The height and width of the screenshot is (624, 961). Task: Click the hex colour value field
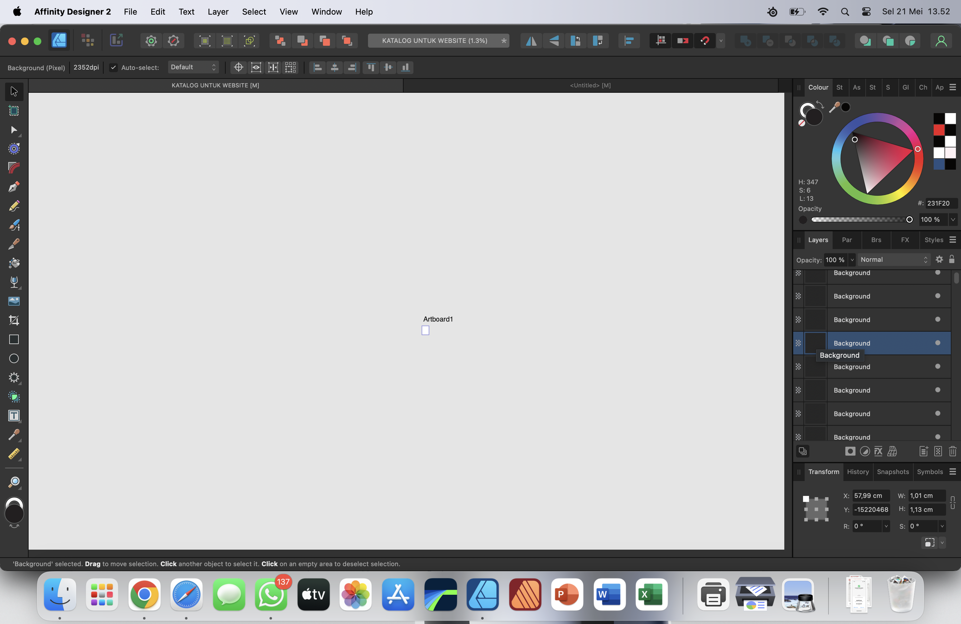point(939,203)
